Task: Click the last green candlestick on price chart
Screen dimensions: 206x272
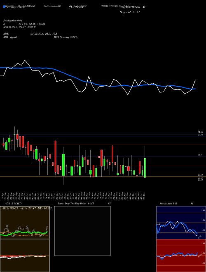Action: pos(145,168)
